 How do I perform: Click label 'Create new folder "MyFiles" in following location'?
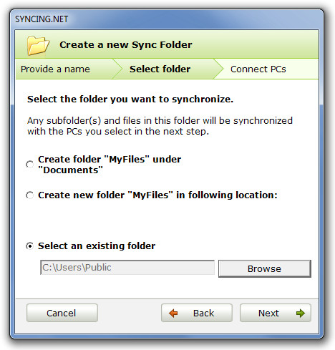tap(157, 195)
